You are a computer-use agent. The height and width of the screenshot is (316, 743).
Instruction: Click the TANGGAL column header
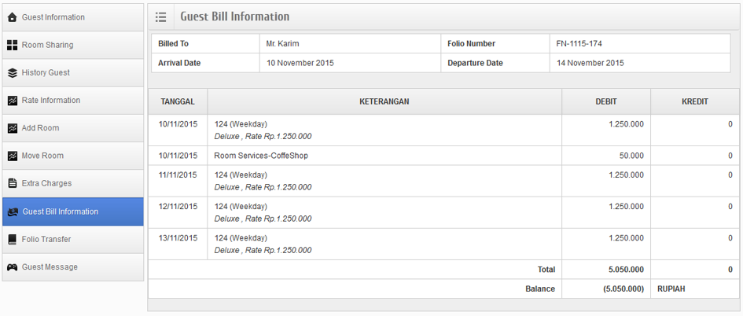[178, 102]
